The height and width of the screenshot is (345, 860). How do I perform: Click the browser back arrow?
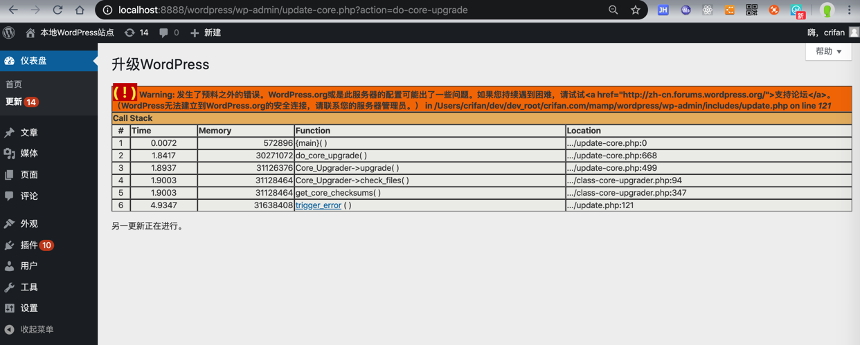[x=13, y=10]
